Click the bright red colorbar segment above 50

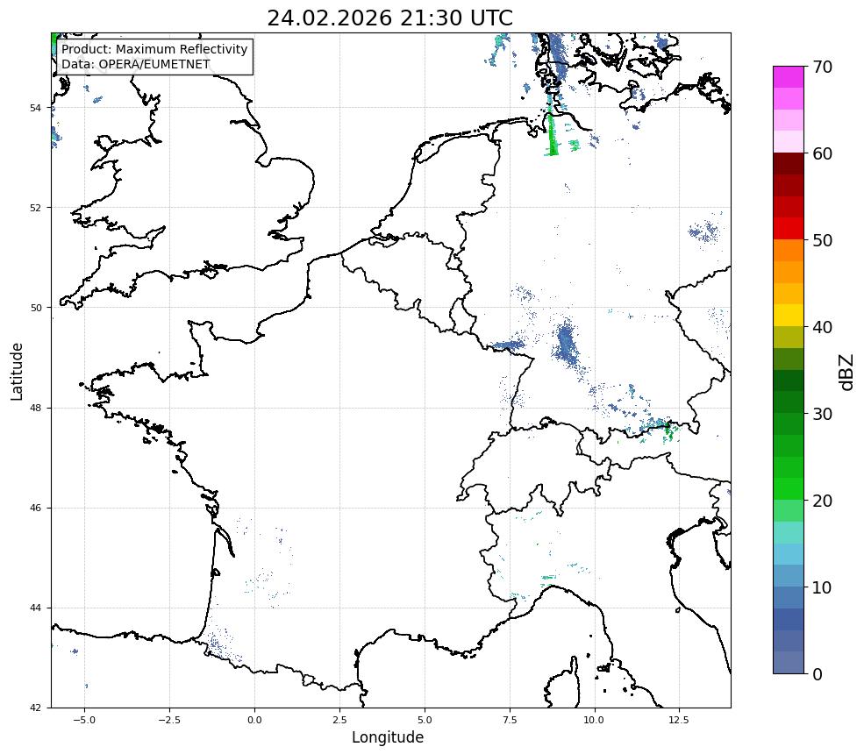[x=789, y=229]
